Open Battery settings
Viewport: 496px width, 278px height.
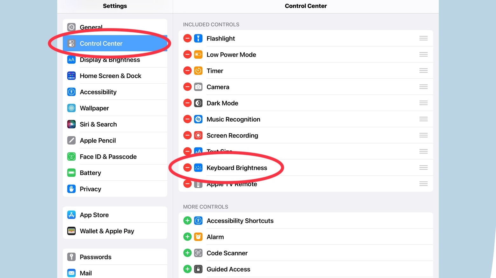[x=91, y=173]
